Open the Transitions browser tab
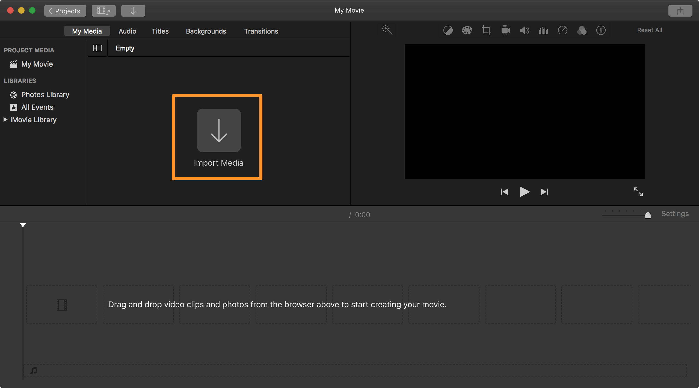The height and width of the screenshot is (388, 699). [x=261, y=31]
